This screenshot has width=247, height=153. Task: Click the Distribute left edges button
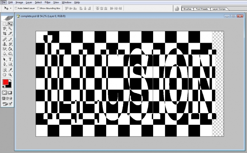point(112,8)
